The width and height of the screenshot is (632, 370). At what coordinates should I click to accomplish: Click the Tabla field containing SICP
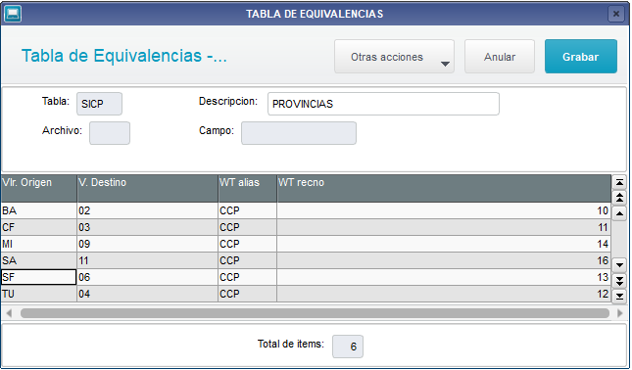(x=99, y=104)
